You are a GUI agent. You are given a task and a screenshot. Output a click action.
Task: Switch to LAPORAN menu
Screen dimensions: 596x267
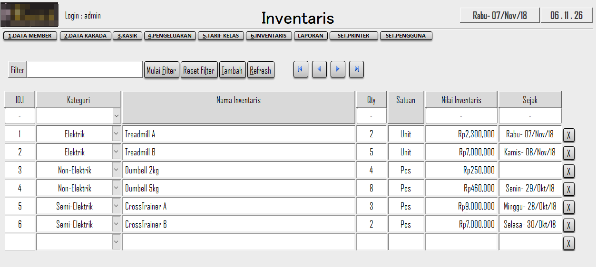[x=311, y=36]
